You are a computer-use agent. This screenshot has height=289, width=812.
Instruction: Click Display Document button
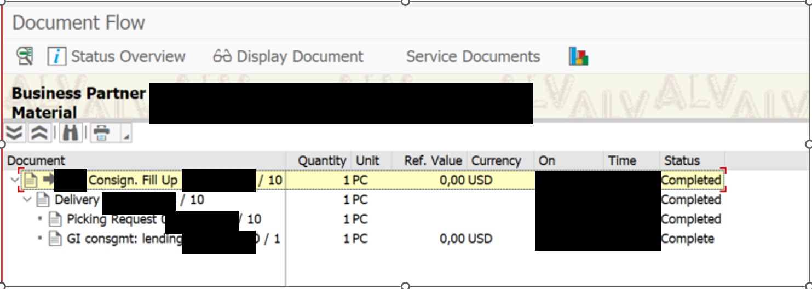(x=288, y=56)
